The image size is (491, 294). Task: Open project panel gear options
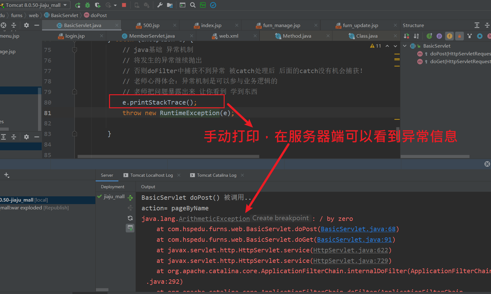coord(26,25)
